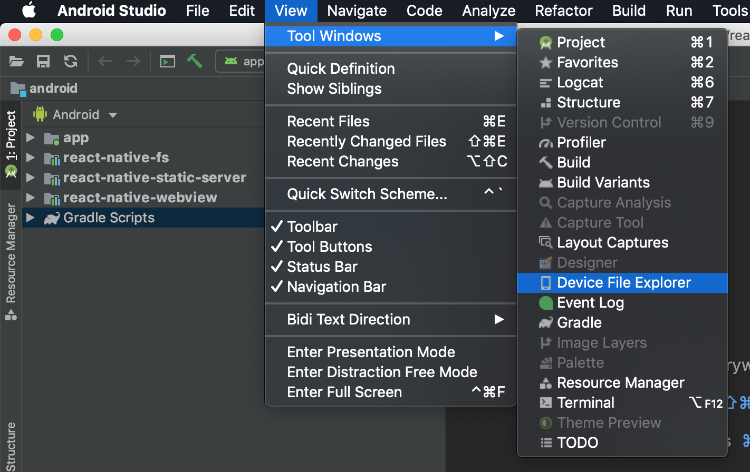This screenshot has height=472, width=750.
Task: Open the Run menu
Action: pyautogui.click(x=679, y=11)
